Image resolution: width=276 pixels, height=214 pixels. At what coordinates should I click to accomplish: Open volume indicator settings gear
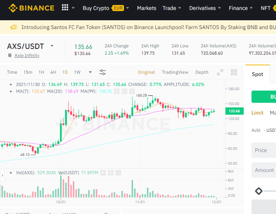coord(111,173)
